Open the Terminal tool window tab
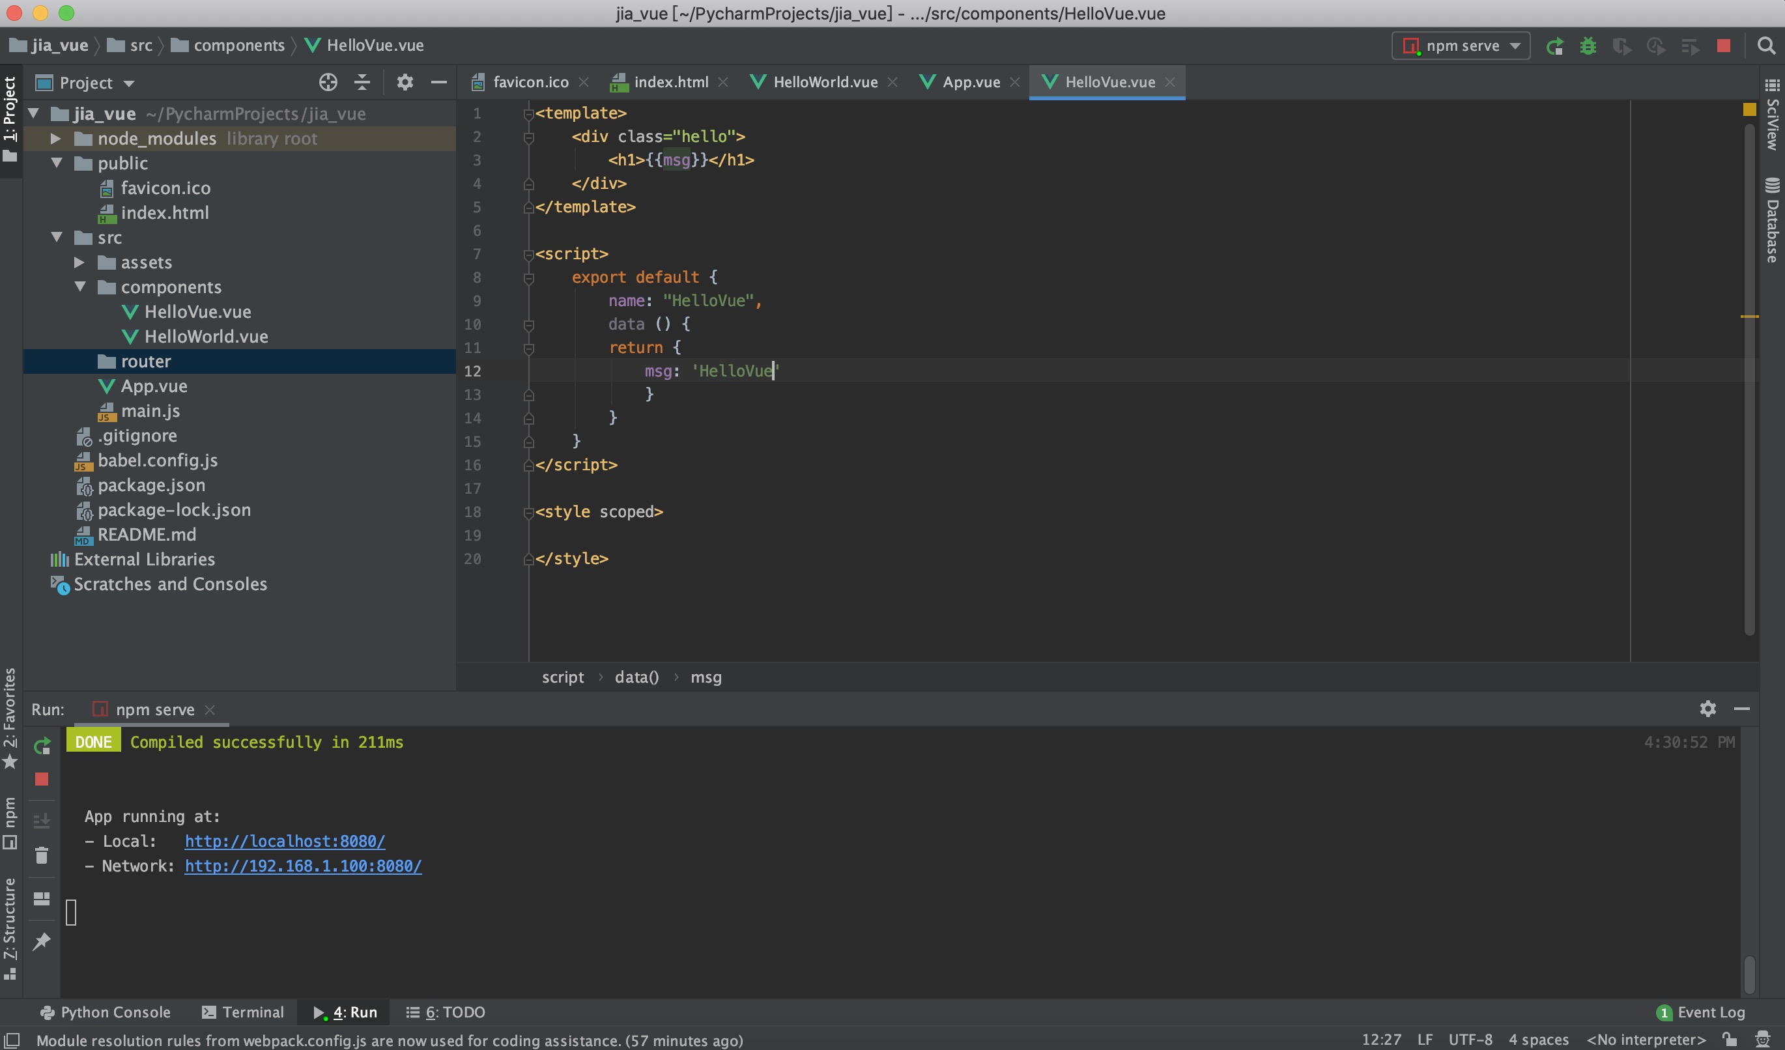 pos(243,1012)
